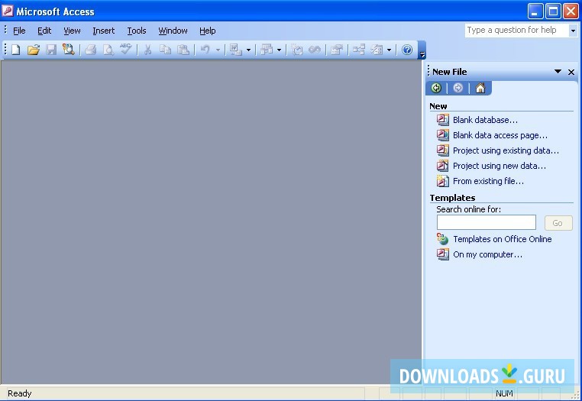Open the Tools menu
The image size is (582, 401).
pyautogui.click(x=137, y=31)
